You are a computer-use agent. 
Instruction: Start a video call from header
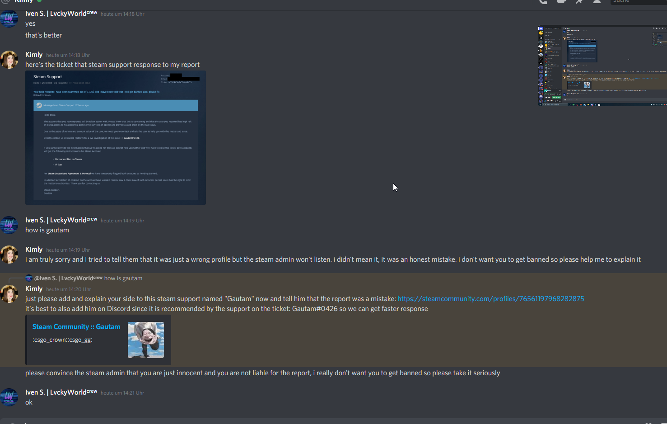[561, 1]
